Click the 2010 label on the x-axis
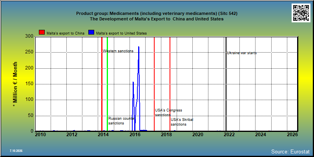This screenshot has width=314, height=157. (x=40, y=135)
